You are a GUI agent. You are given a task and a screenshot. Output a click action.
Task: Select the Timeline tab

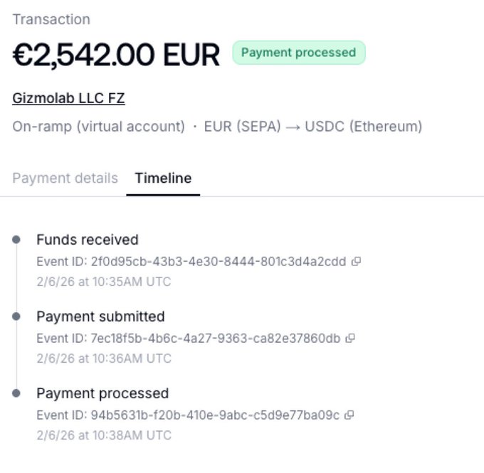pos(163,178)
